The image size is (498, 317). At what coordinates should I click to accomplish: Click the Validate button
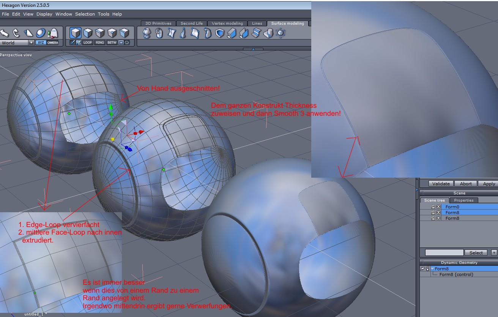[441, 184]
